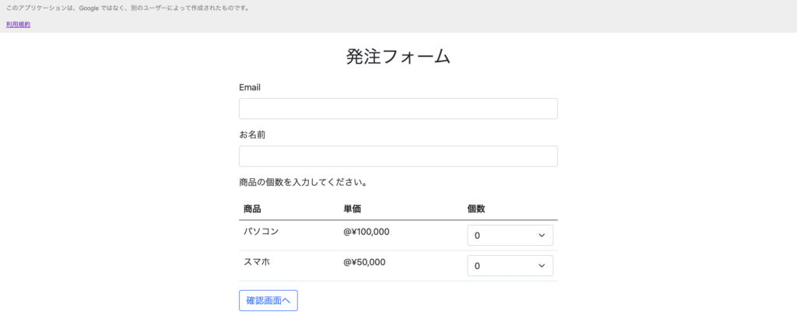The height and width of the screenshot is (329, 797).
Task: Click the お名前 field label
Action: point(252,135)
